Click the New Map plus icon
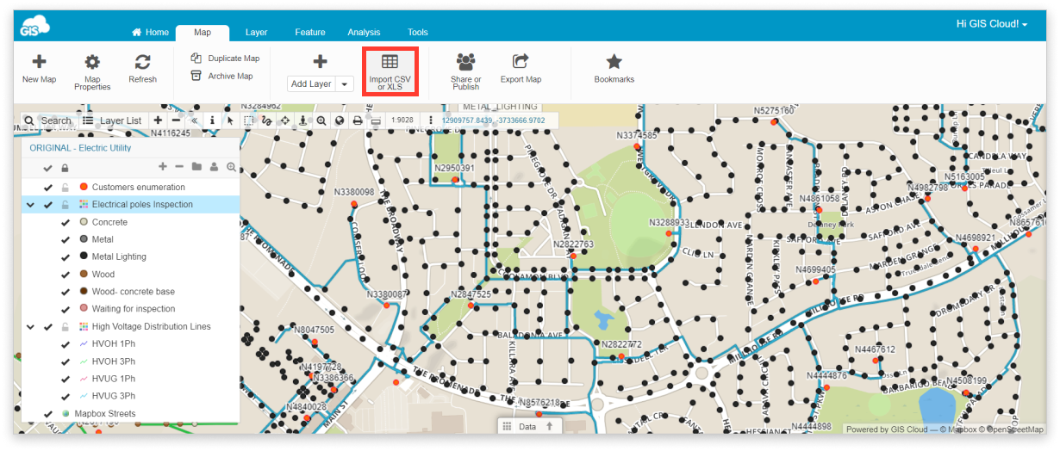Screen dimensions: 1060x451 pyautogui.click(x=39, y=61)
